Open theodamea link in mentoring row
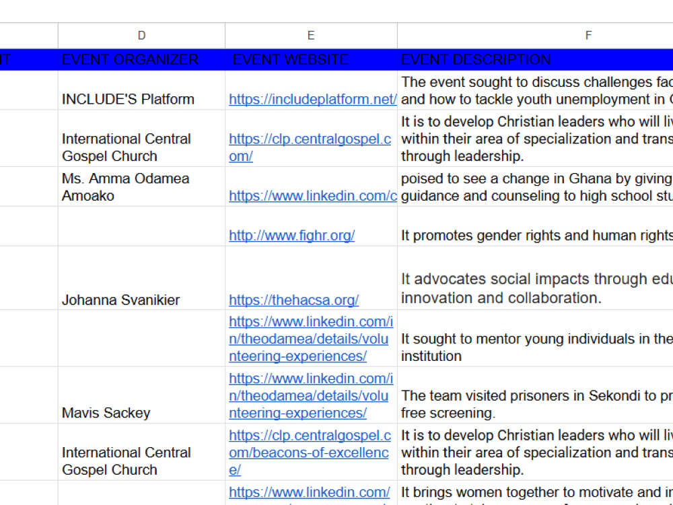Screen dimensions: 673x505 311,339
